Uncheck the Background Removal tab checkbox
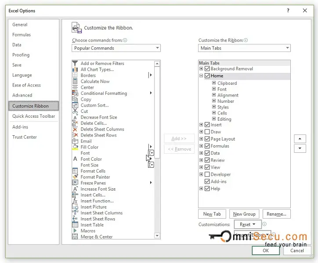 tap(207, 69)
